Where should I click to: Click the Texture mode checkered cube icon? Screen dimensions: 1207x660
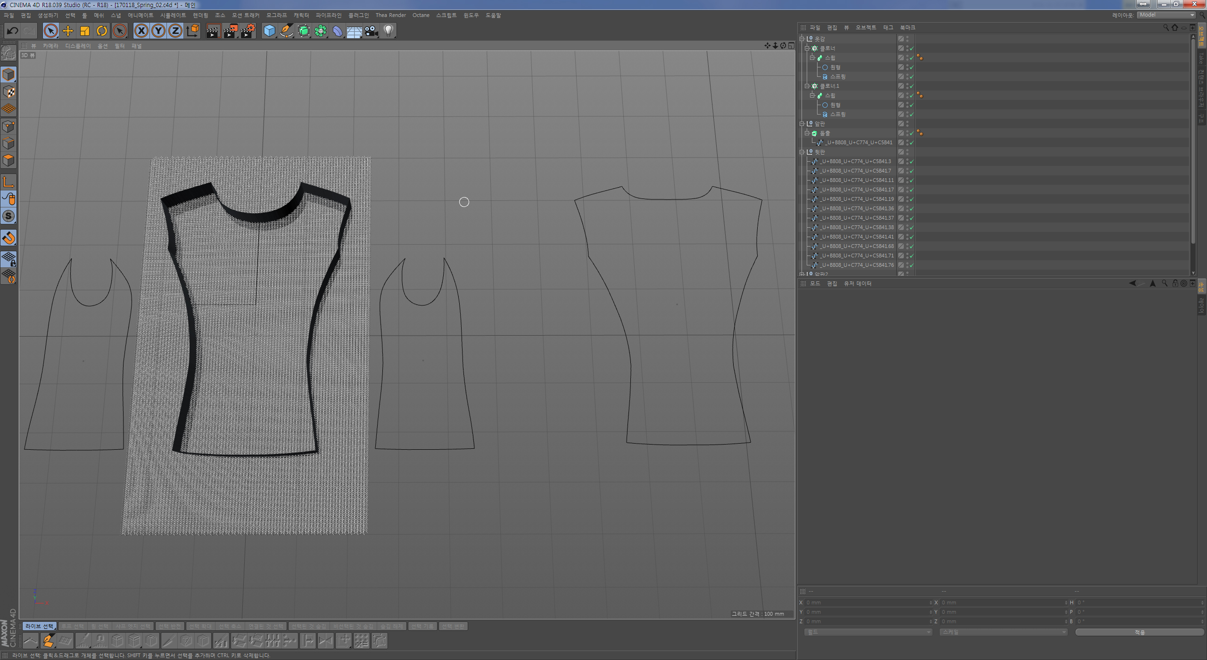point(8,91)
